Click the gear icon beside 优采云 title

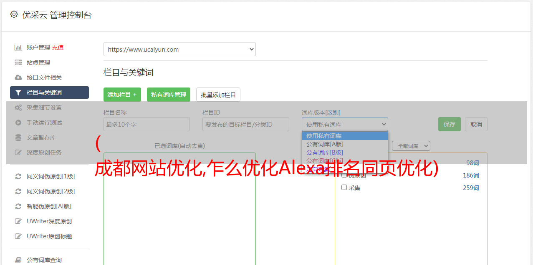(14, 15)
